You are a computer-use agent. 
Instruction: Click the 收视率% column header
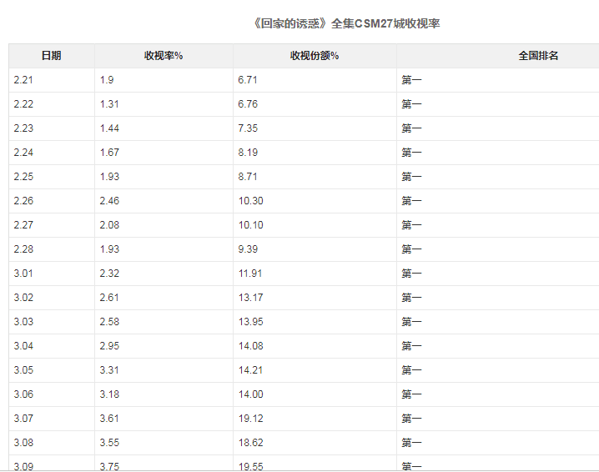pyautogui.click(x=164, y=56)
